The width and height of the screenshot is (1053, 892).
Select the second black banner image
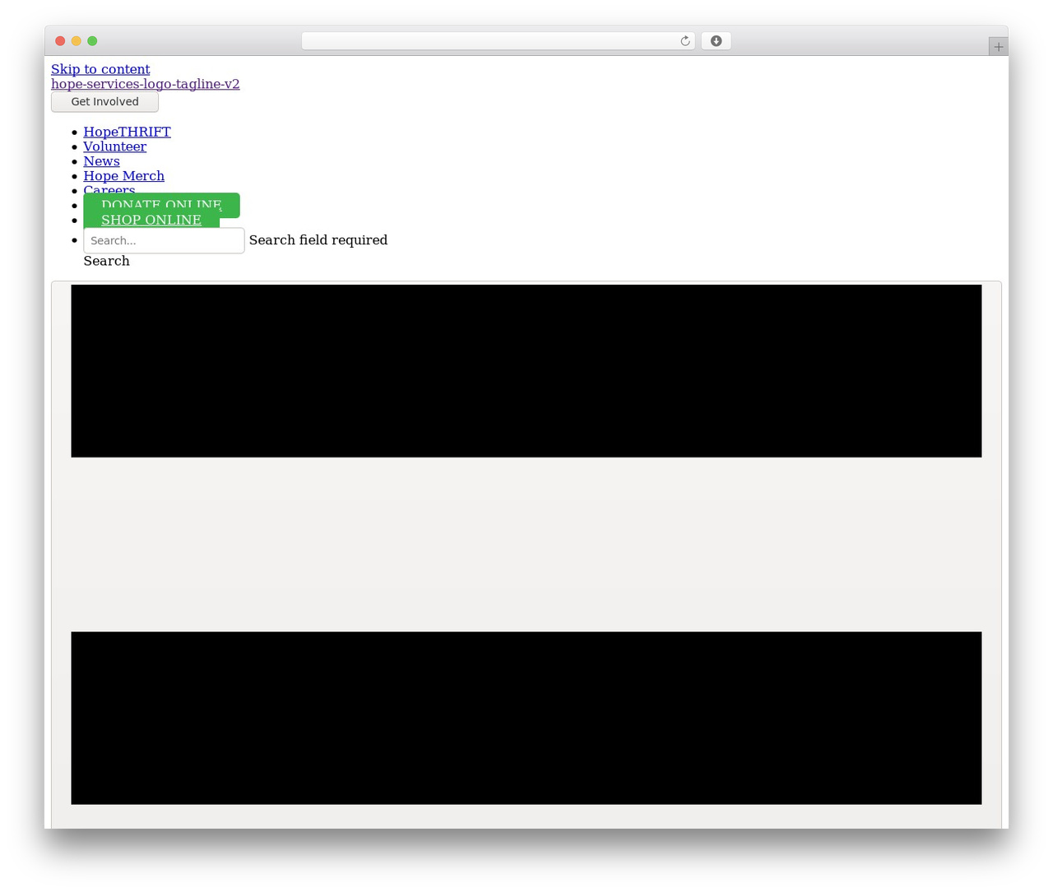tap(526, 718)
